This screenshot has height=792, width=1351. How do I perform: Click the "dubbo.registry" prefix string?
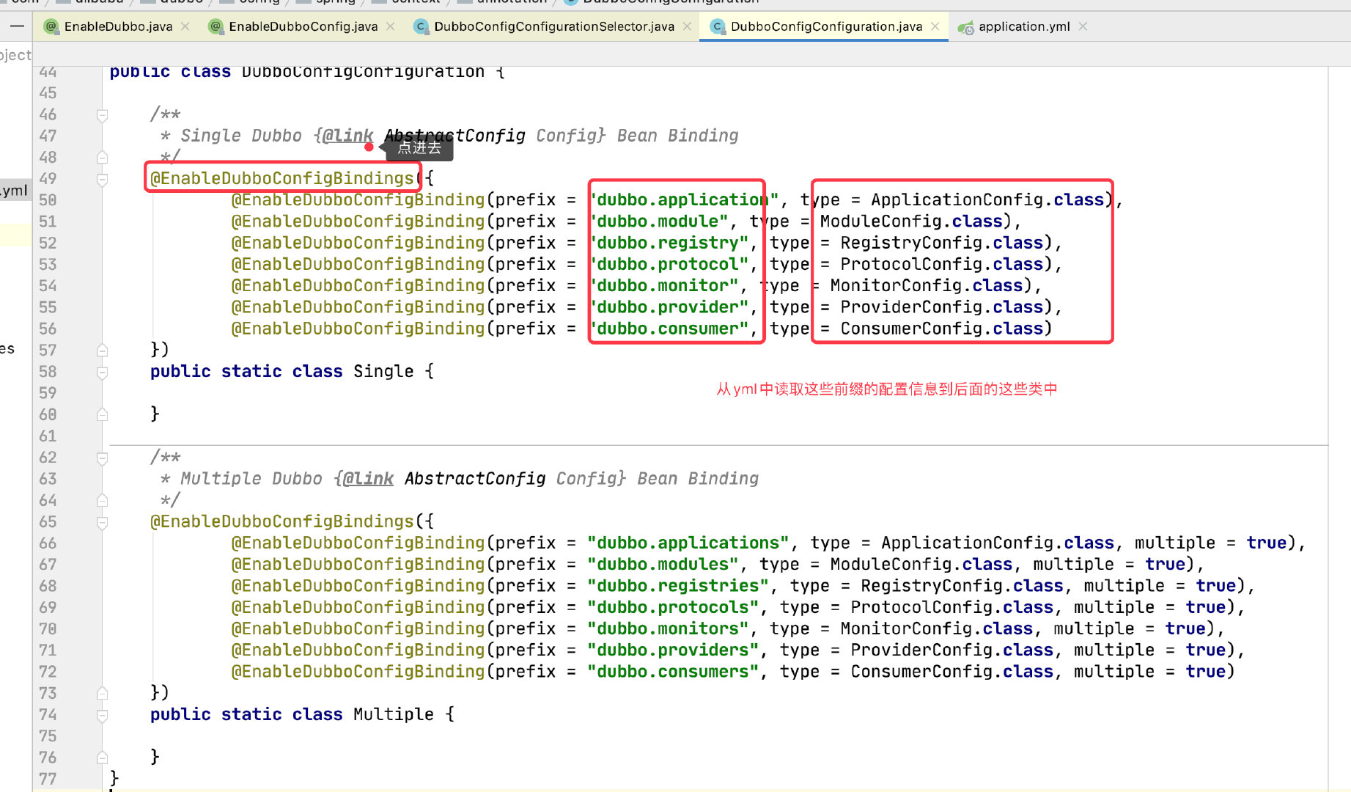pyautogui.click(x=668, y=243)
